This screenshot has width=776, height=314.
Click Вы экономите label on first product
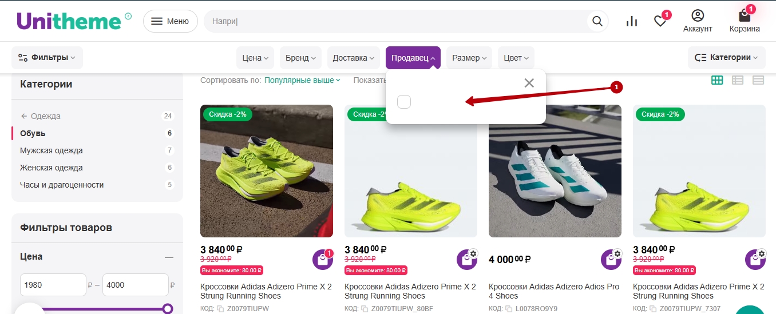(232, 271)
